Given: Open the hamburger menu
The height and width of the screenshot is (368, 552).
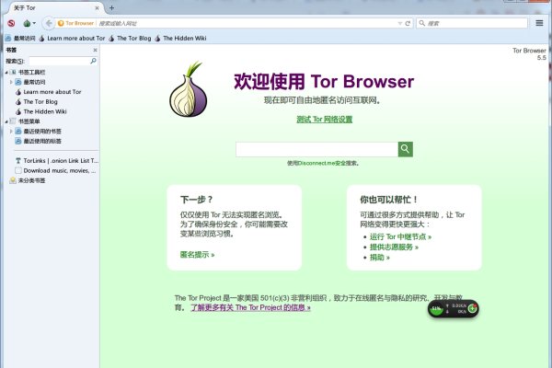Looking at the screenshot, I should click(540, 23).
